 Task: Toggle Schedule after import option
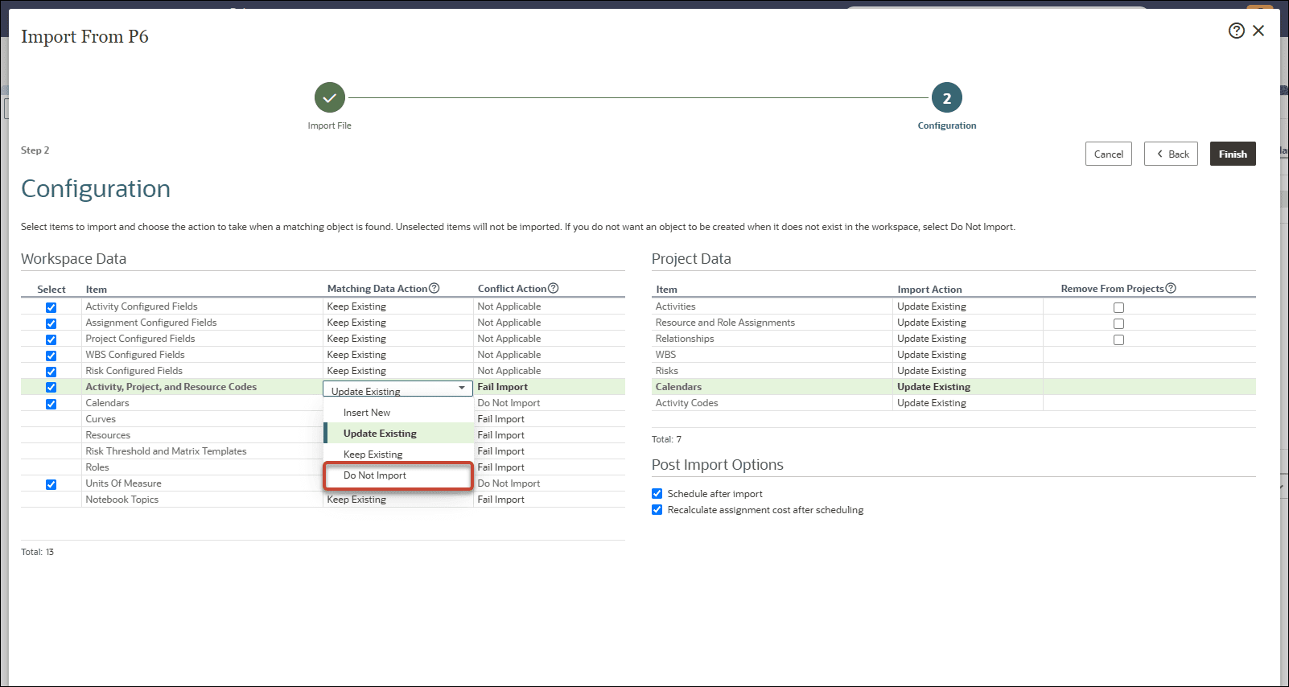click(657, 493)
